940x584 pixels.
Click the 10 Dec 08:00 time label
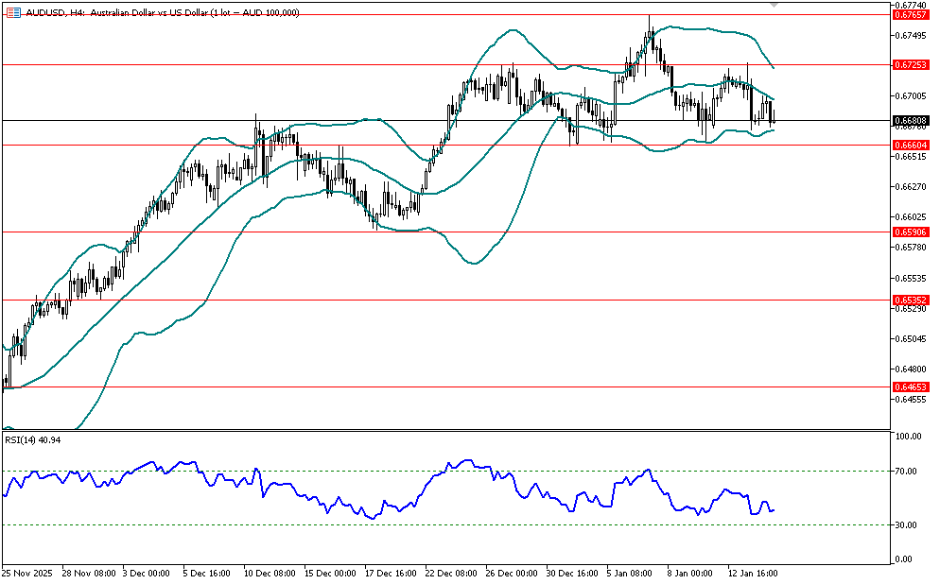tap(273, 573)
